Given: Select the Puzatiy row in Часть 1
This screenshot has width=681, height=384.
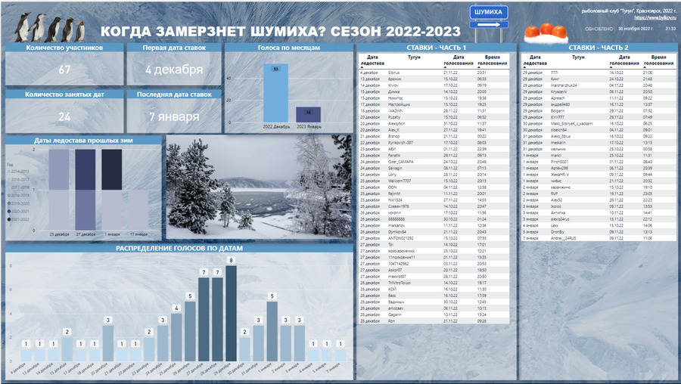Looking at the screenshot, I should click(x=434, y=117).
